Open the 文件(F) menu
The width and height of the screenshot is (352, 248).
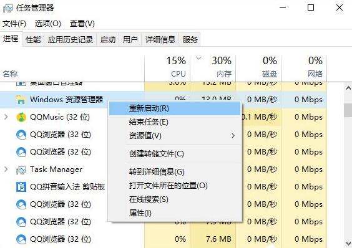(14, 24)
